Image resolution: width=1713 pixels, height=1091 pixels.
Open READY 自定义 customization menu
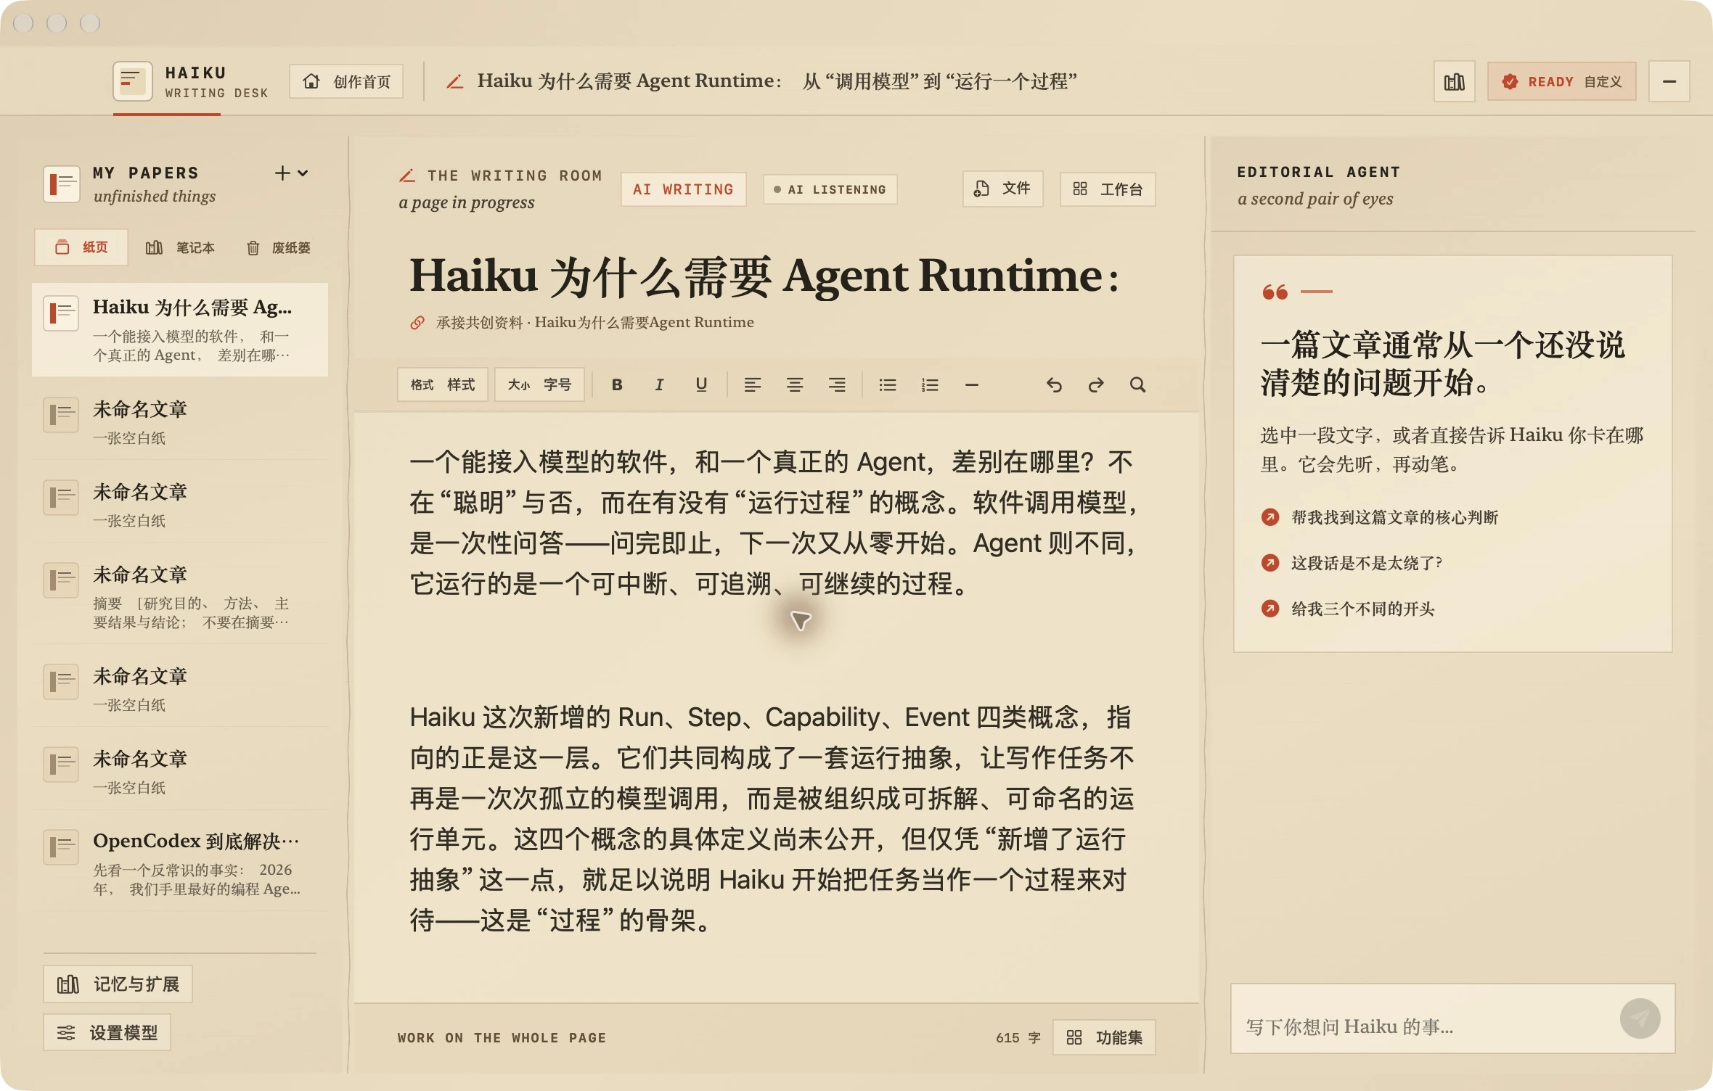[1562, 81]
